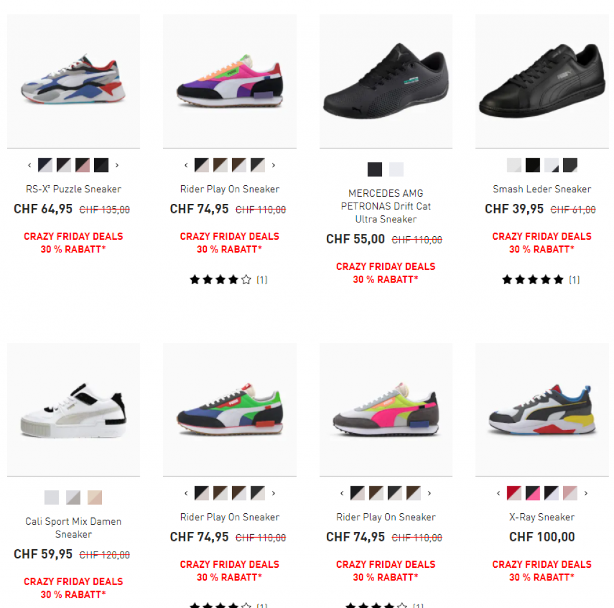Choose beige swatch for Cali Sport Mix
This screenshot has width=614, height=608.
[x=94, y=497]
